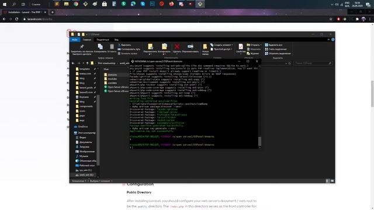Open the File (Файл) ribbon tab
This screenshot has height=210, width=374.
pyautogui.click(x=75, y=40)
